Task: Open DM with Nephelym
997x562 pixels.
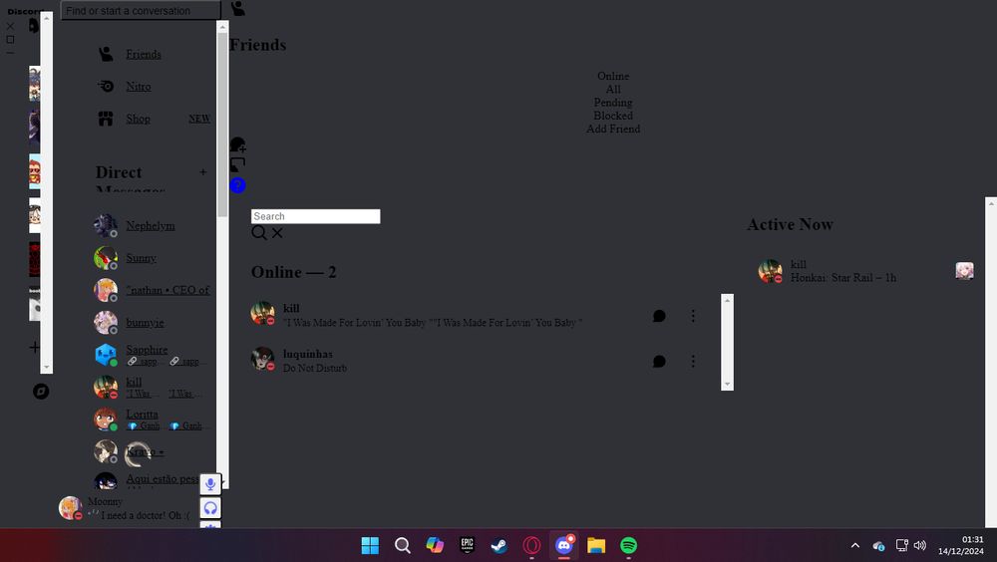Action: 152,225
